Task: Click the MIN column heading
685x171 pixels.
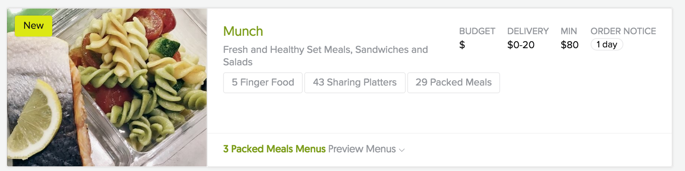Action: point(568,31)
